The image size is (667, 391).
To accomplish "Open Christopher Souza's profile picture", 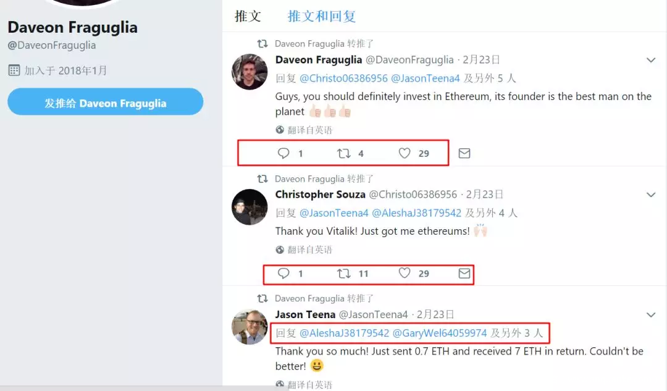I will [x=250, y=207].
